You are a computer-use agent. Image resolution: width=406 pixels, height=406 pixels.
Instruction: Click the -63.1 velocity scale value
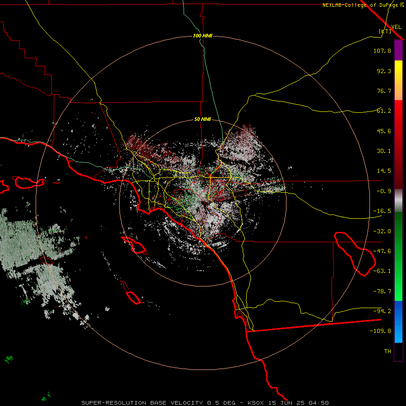click(x=382, y=271)
